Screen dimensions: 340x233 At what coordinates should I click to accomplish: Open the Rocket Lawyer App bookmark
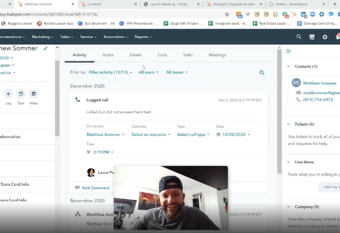click(55, 24)
